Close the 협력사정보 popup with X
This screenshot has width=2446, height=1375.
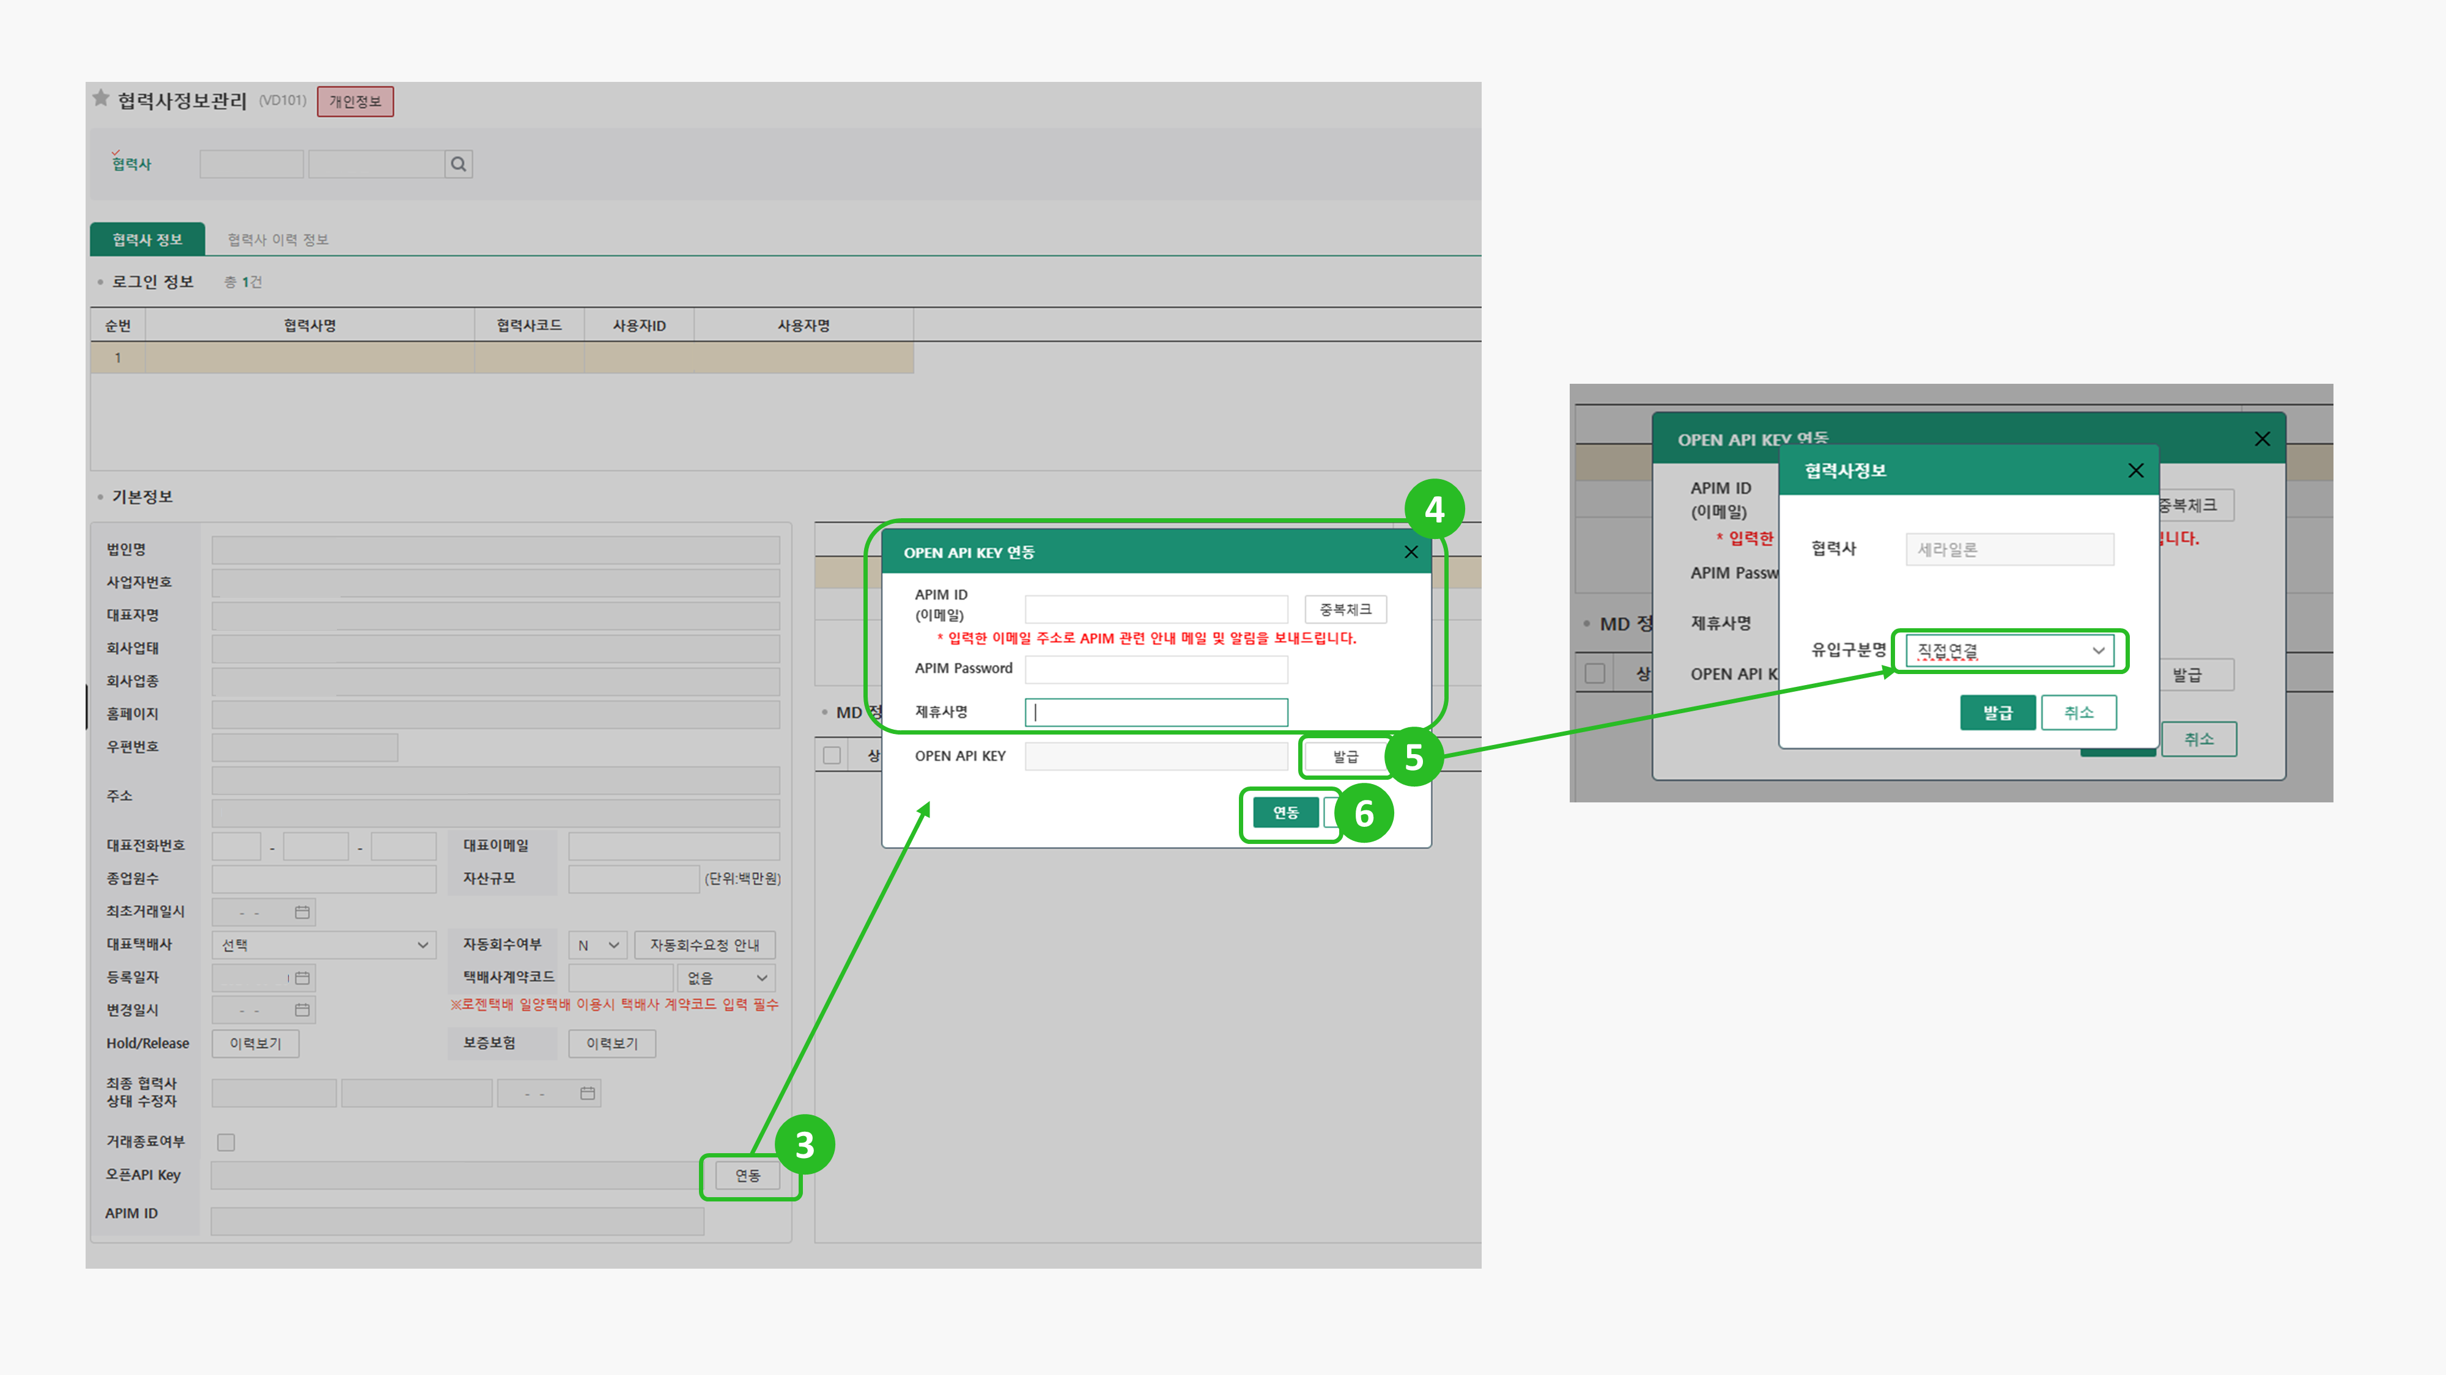pyautogui.click(x=2135, y=471)
